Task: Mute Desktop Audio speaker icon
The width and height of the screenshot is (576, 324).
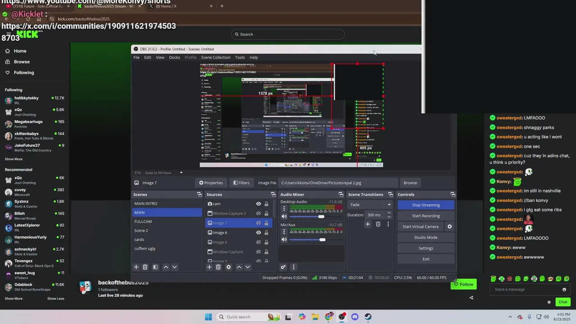Action: 284,216
